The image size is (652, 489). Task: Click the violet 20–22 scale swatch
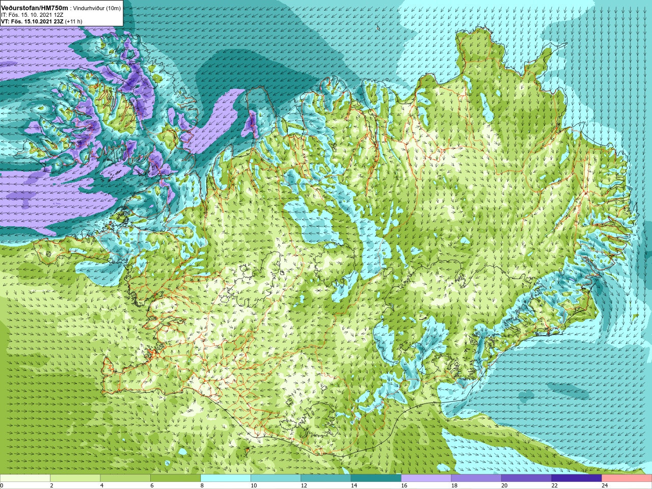click(x=527, y=478)
